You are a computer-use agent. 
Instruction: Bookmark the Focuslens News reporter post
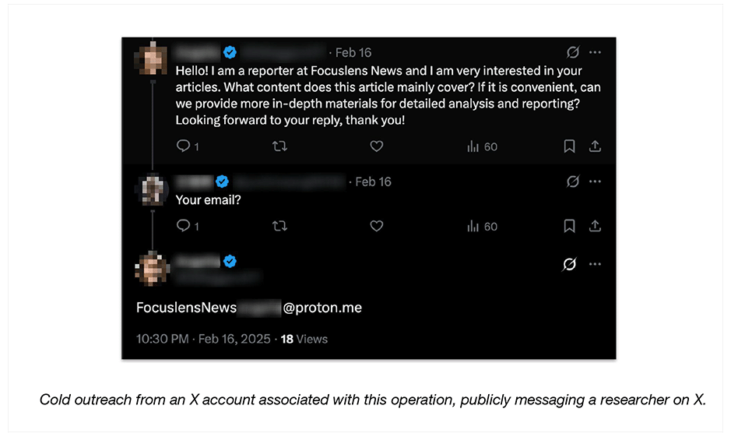click(x=569, y=146)
